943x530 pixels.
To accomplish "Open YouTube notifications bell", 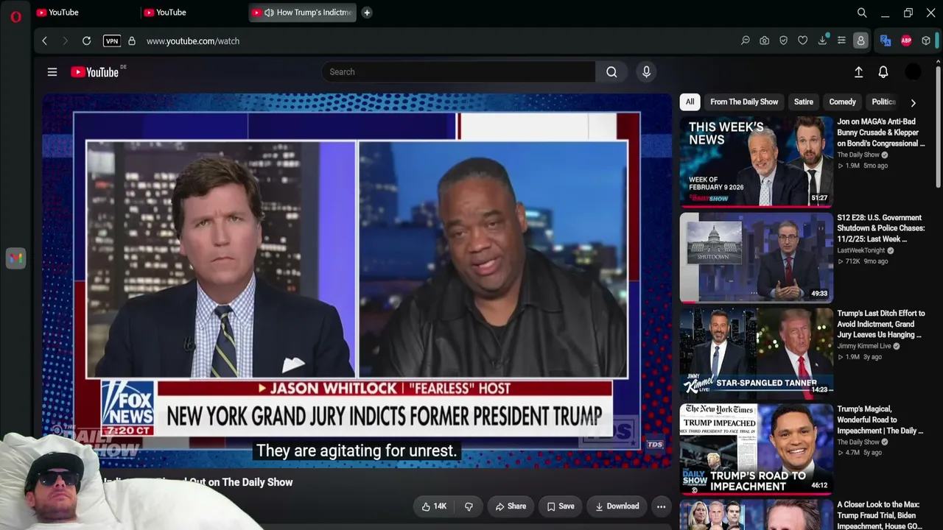I will coord(883,72).
